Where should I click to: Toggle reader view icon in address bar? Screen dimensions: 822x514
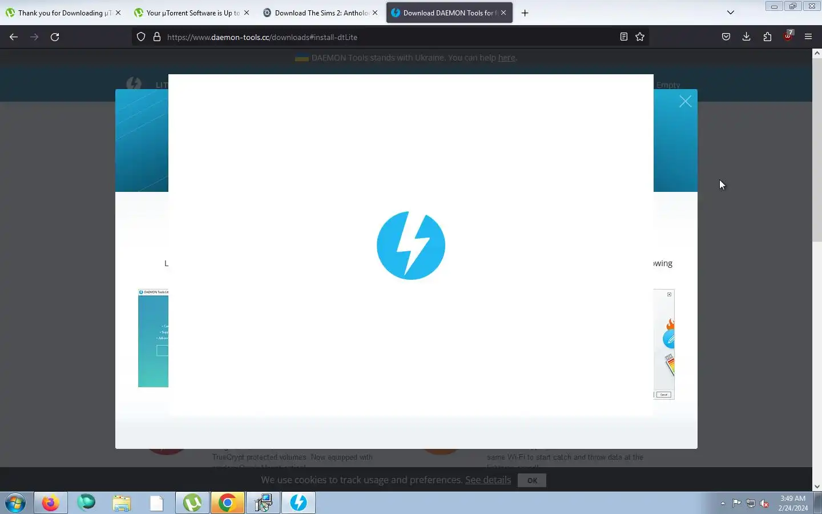(x=624, y=37)
